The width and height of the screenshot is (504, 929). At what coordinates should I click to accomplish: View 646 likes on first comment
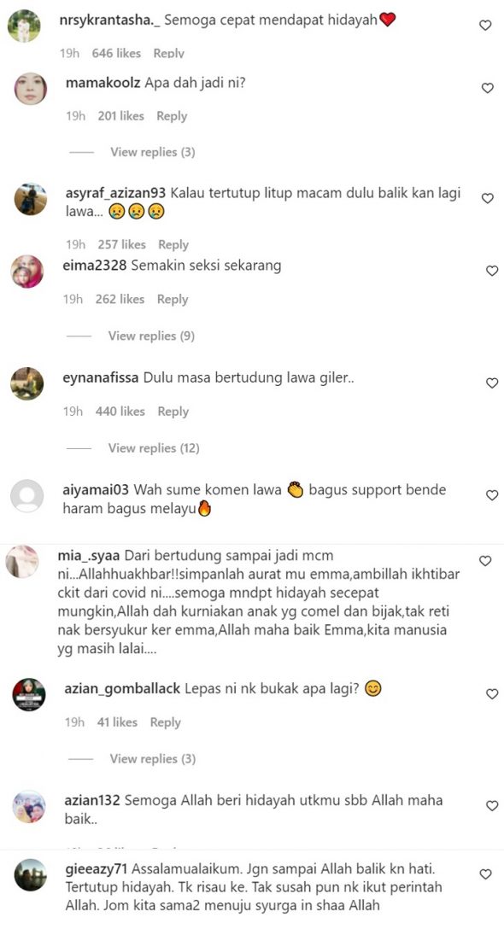click(116, 53)
